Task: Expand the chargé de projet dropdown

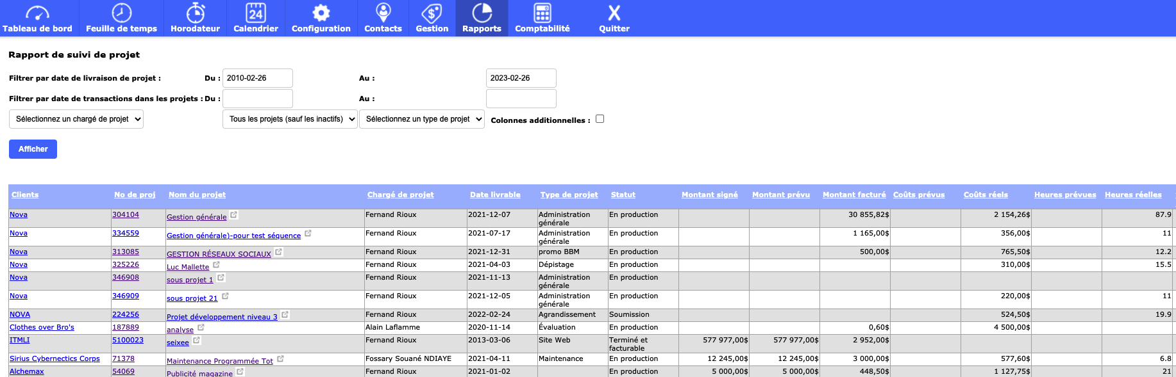Action: point(76,119)
